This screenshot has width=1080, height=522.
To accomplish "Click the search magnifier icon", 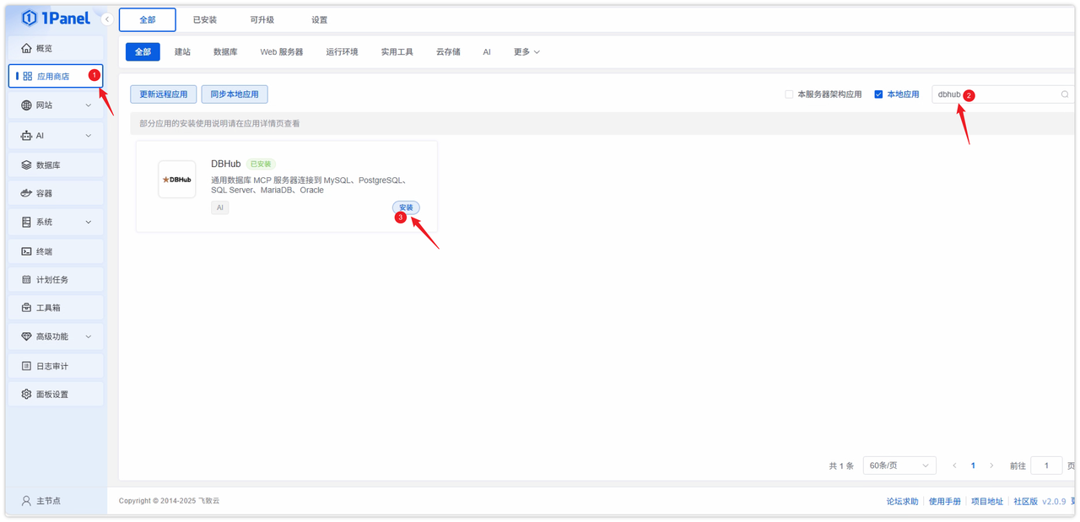I will coord(1065,94).
